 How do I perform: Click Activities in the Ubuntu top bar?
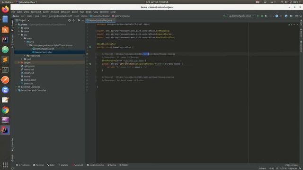7,2
